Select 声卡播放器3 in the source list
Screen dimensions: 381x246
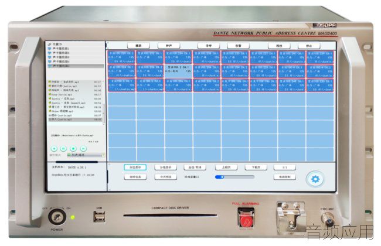point(76,57)
